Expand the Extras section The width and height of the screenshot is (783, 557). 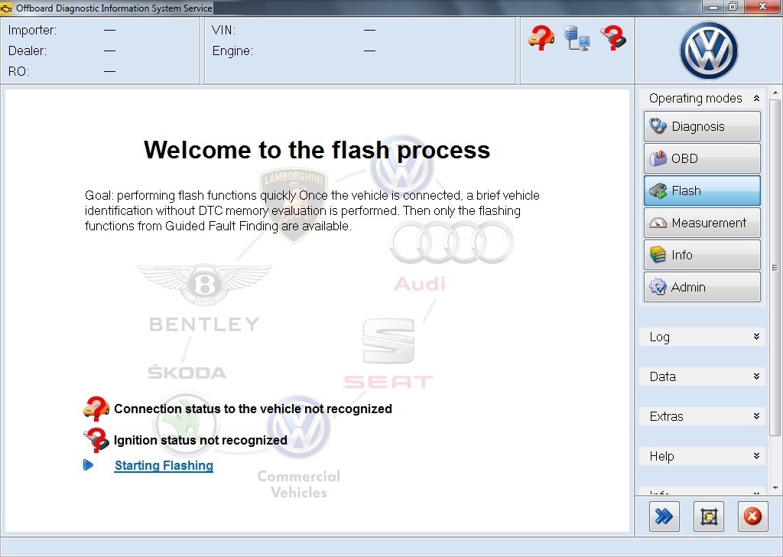pos(702,416)
